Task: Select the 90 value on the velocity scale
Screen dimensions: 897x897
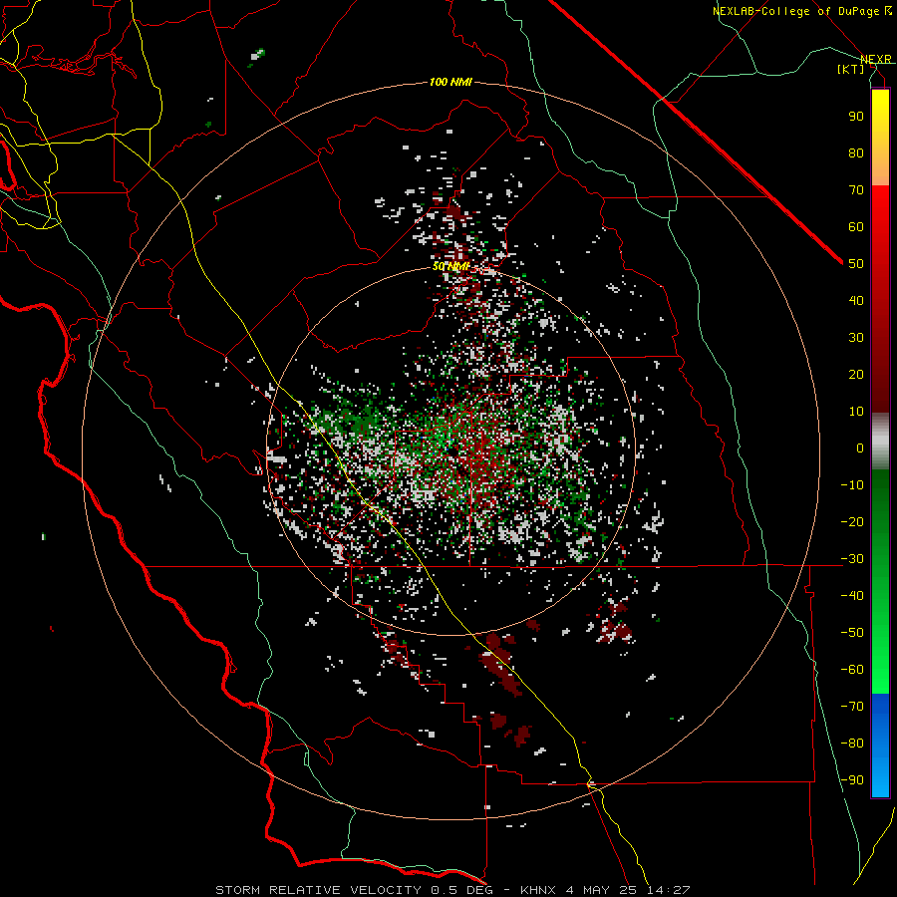Action: (x=856, y=117)
